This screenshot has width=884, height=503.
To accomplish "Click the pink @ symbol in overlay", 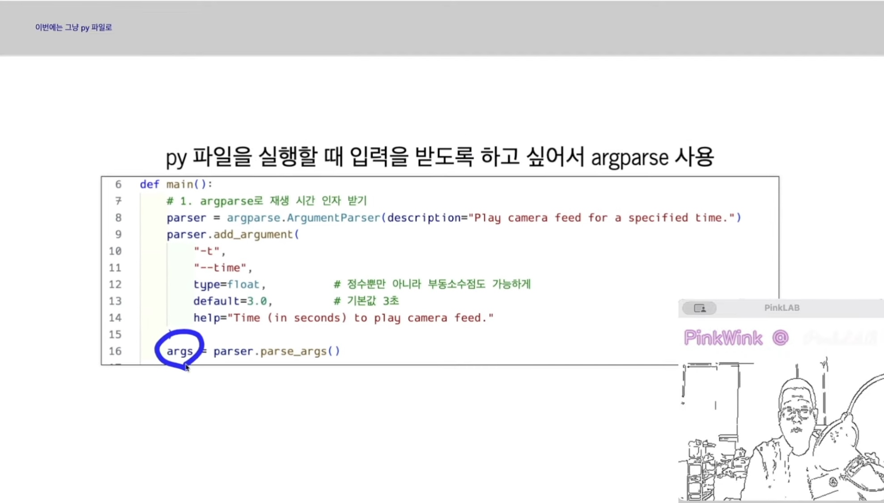I will click(780, 338).
